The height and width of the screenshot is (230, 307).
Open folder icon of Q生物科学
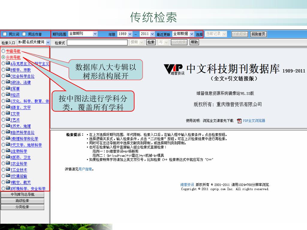tap(8, 151)
